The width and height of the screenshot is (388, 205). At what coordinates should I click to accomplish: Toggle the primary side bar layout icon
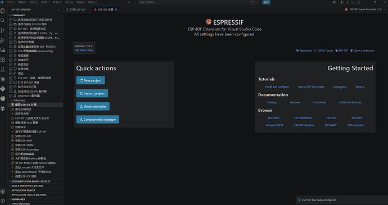pyautogui.click(x=342, y=2)
